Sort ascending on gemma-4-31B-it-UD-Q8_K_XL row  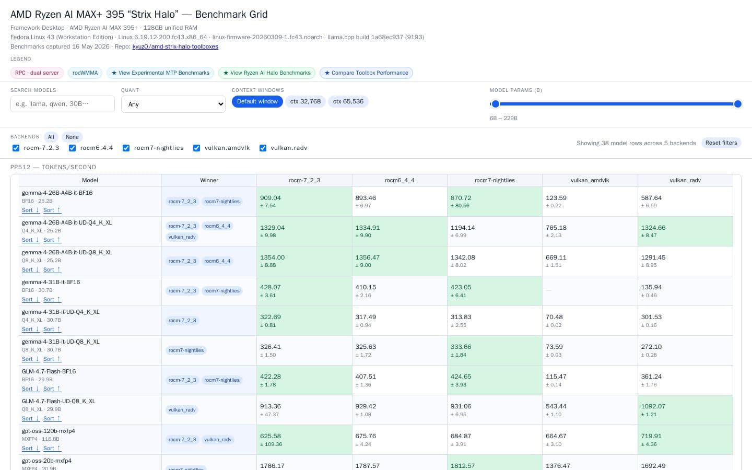point(52,359)
